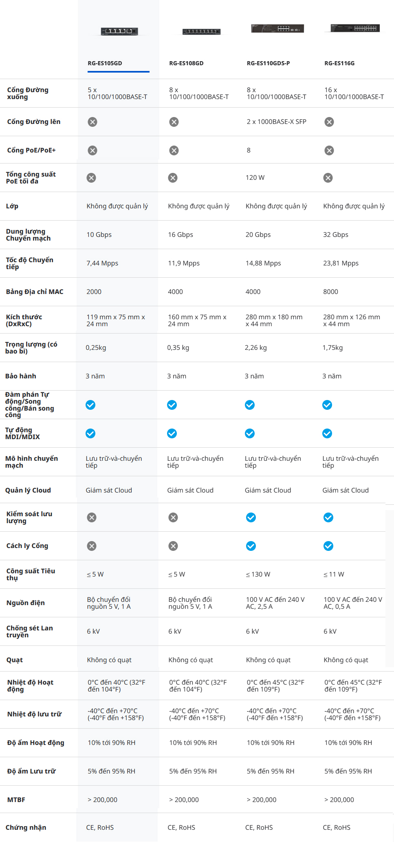
Task: Click gray X icon for RG-ES116G PoE/PoE+ port
Action: pos(329,150)
